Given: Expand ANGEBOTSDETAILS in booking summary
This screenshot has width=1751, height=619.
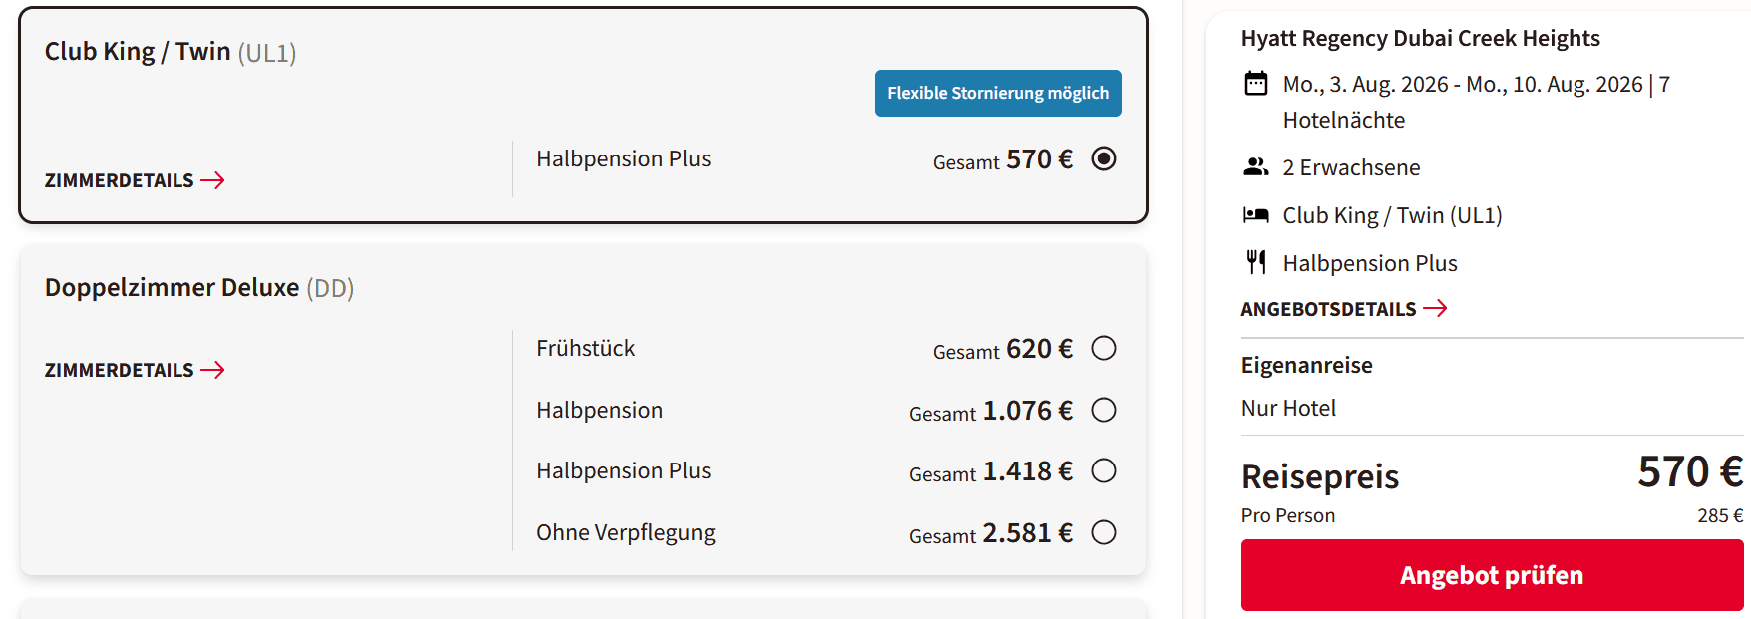Looking at the screenshot, I should point(1328,309).
